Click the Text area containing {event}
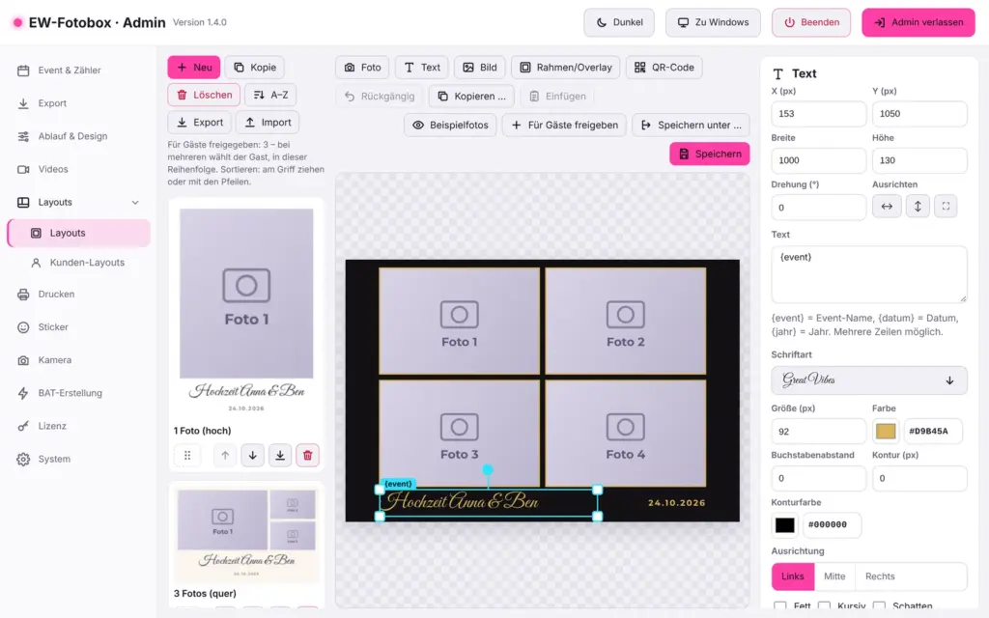989x618 pixels. (x=869, y=274)
